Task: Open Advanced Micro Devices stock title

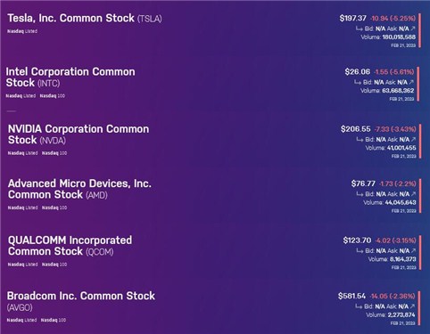Action: pyautogui.click(x=79, y=189)
